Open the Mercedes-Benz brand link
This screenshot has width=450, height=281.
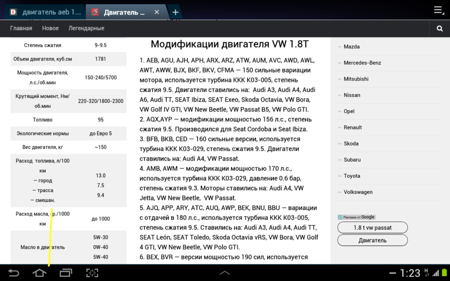[362, 62]
